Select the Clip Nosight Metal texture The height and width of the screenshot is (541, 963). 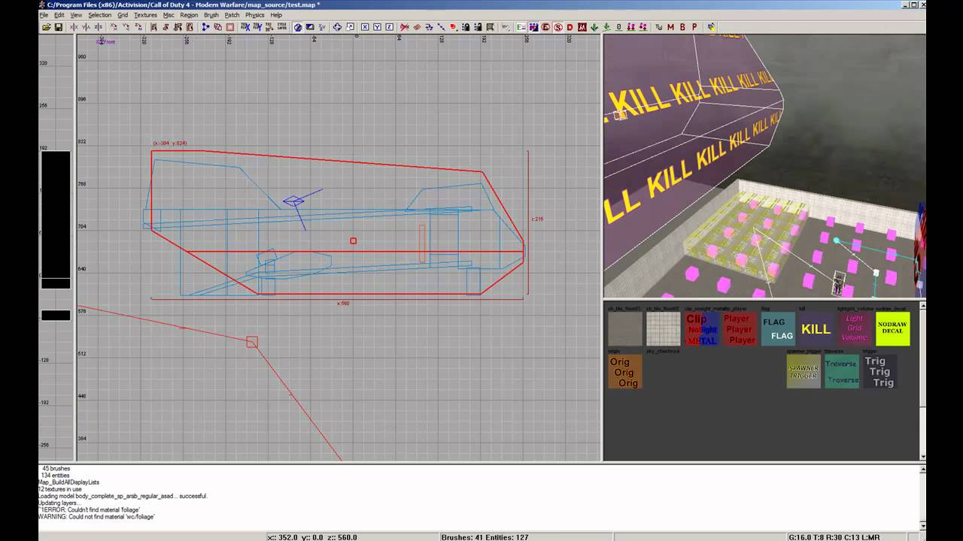coord(701,329)
